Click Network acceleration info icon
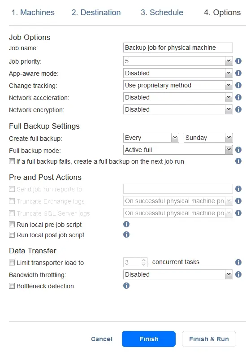This screenshot has height=356, width=246. [238, 97]
